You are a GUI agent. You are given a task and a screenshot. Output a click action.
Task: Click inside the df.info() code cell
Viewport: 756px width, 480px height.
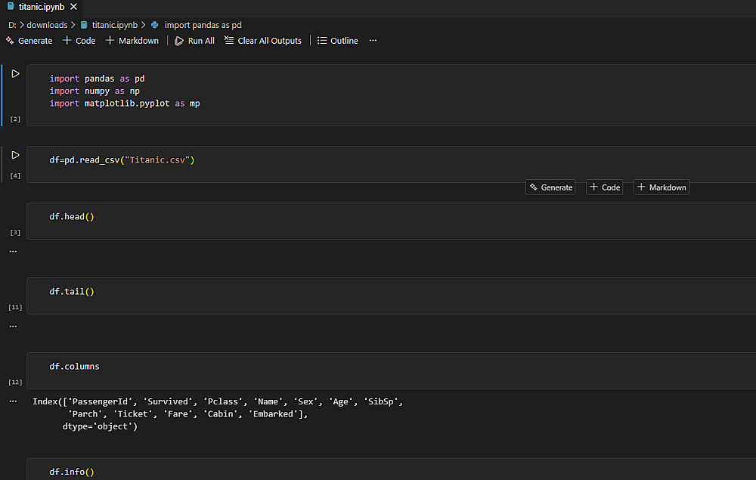302,472
